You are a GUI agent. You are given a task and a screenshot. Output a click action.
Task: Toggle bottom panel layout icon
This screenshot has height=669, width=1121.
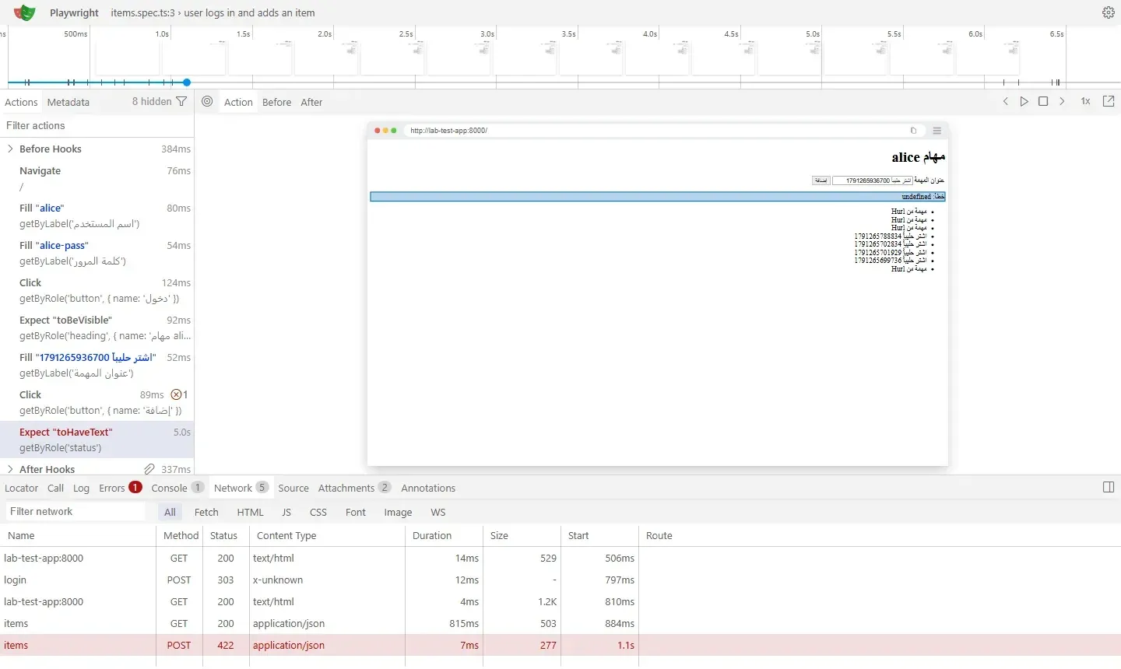(1109, 487)
